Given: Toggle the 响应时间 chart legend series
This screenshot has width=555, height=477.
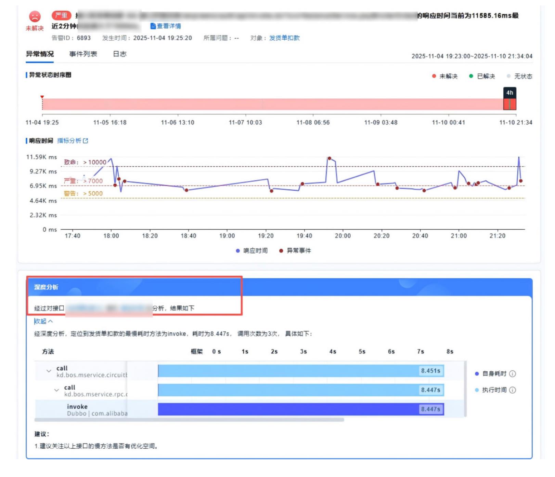Looking at the screenshot, I should (x=251, y=251).
